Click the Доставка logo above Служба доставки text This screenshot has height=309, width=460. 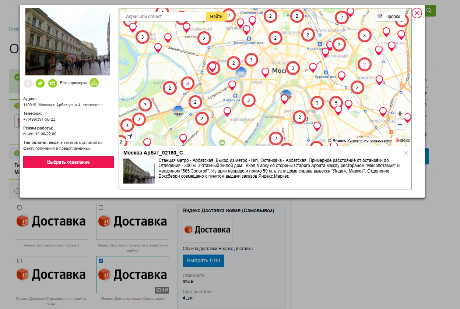[x=207, y=230]
